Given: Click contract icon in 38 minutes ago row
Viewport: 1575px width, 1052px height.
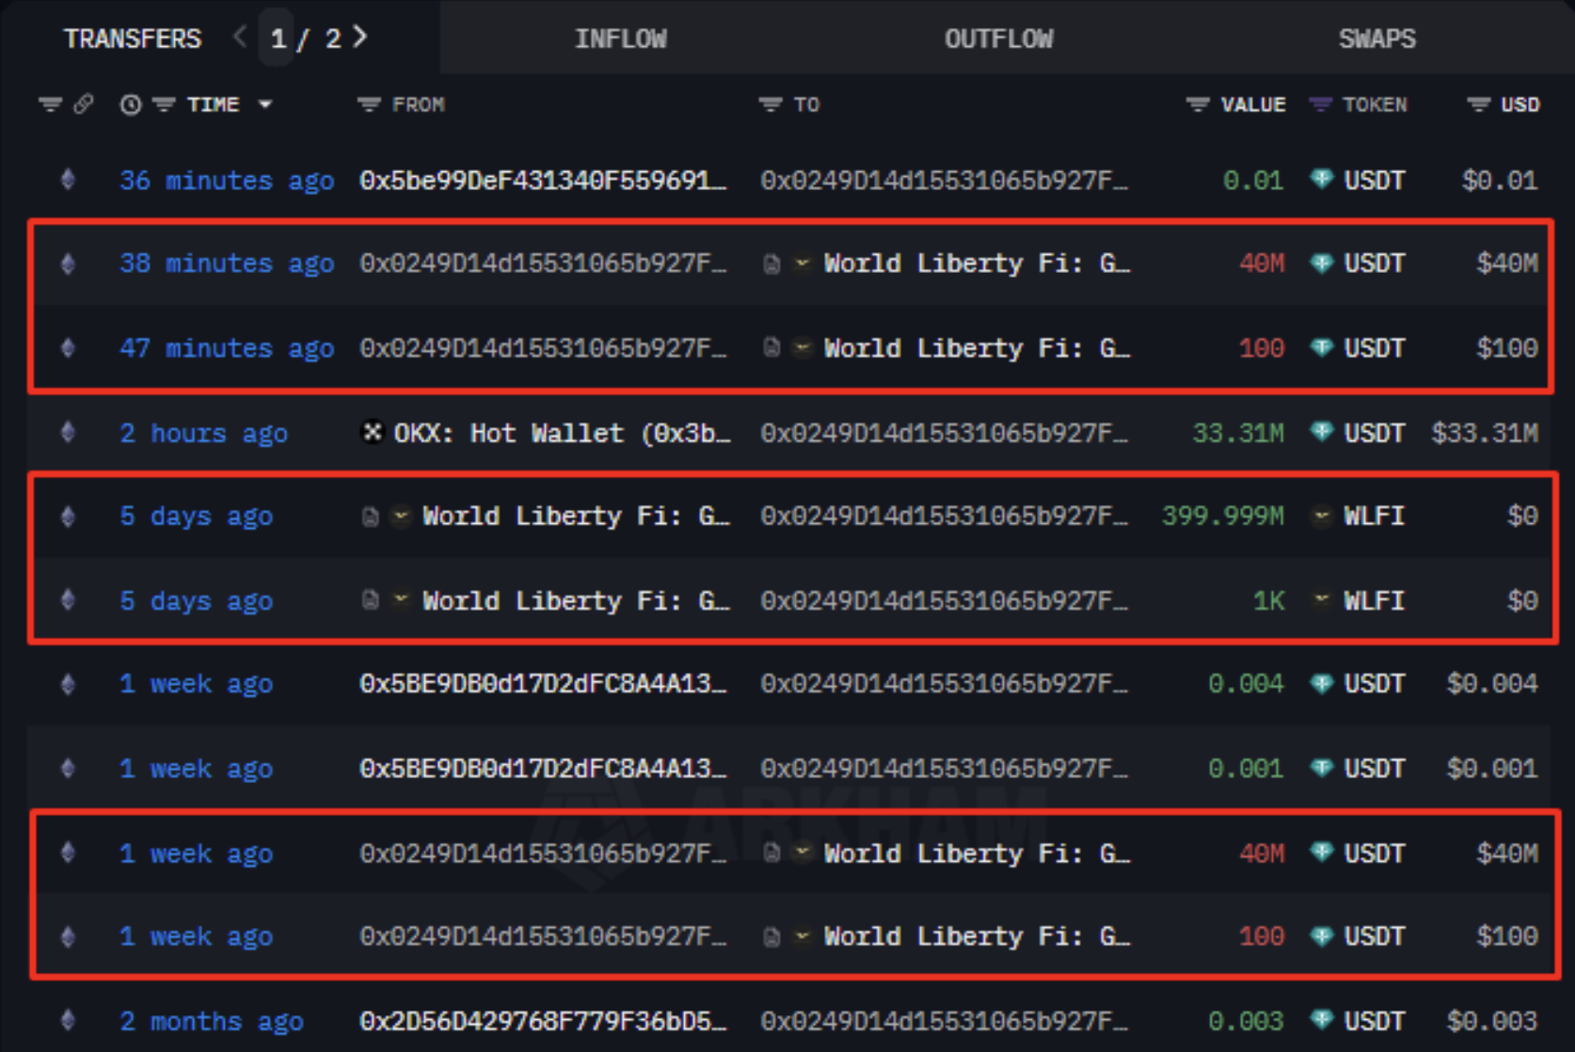Looking at the screenshot, I should click(x=772, y=263).
